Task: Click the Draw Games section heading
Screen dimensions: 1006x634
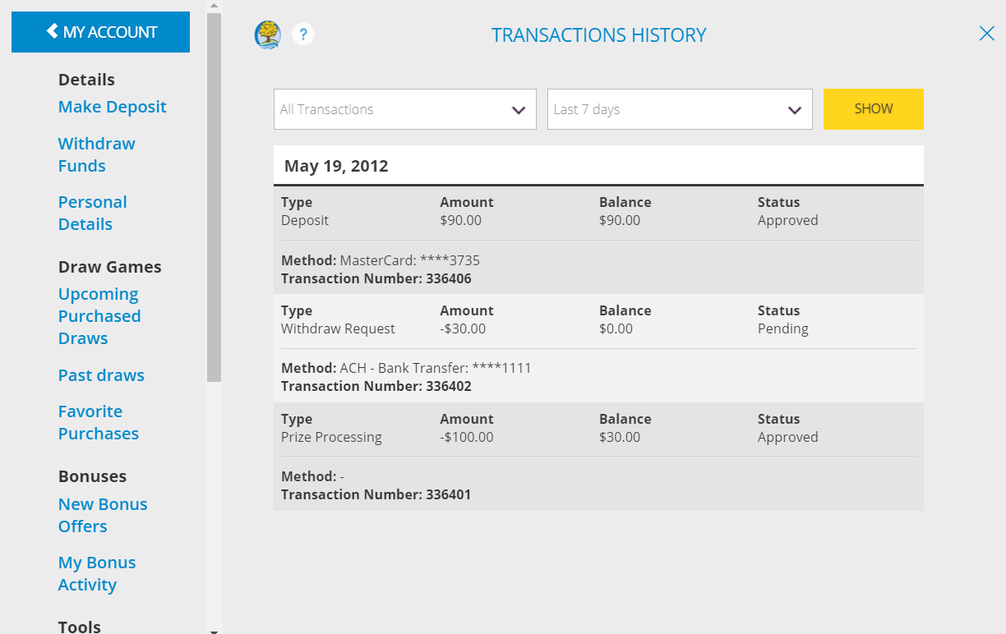Action: click(x=110, y=266)
